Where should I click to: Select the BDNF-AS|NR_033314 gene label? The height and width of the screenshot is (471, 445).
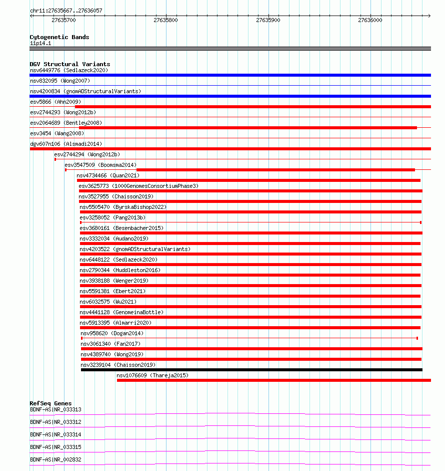click(x=55, y=434)
